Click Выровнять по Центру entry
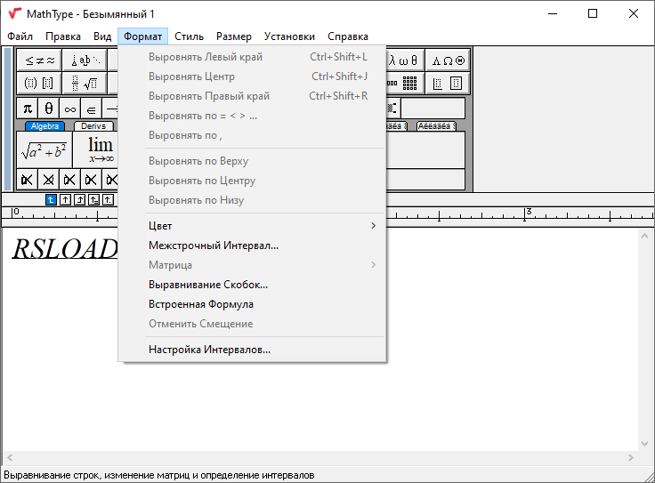The width and height of the screenshot is (655, 483). tap(252, 181)
